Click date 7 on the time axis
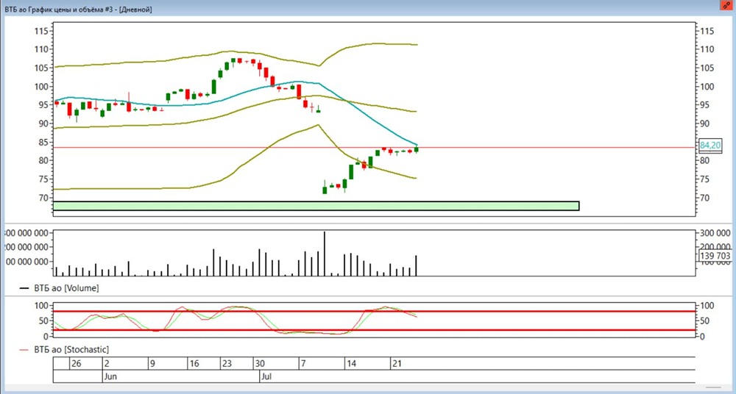Viewport: 736px width, 394px height. [x=303, y=364]
